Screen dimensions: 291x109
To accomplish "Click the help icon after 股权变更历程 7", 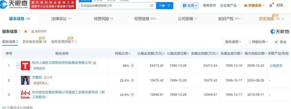I will pyautogui.click(x=75, y=42).
